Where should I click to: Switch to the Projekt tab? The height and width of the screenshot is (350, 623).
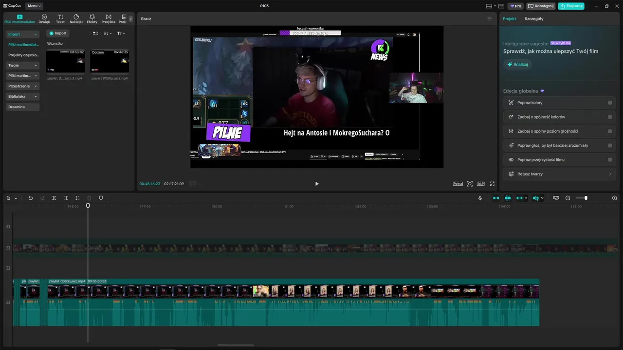pyautogui.click(x=510, y=18)
